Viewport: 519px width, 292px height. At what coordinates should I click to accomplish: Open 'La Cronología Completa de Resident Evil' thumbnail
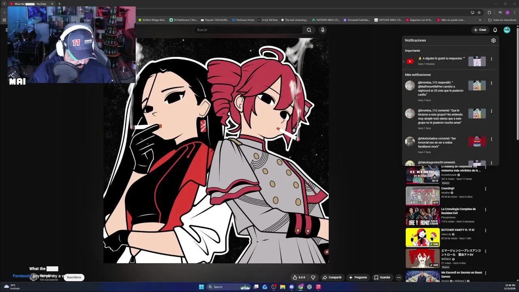click(x=422, y=217)
